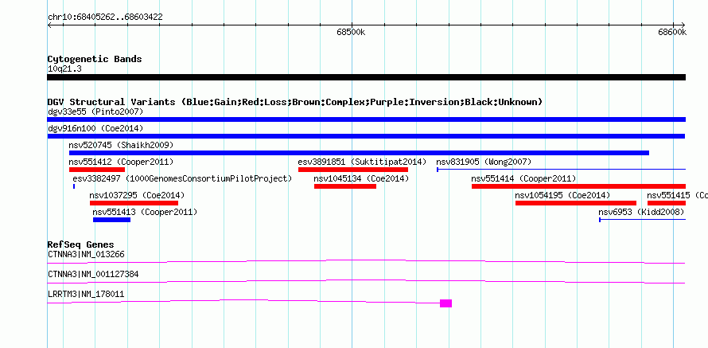The width and height of the screenshot is (708, 348).
Task: Click the nsv551415 variant label
Action: coord(677,196)
